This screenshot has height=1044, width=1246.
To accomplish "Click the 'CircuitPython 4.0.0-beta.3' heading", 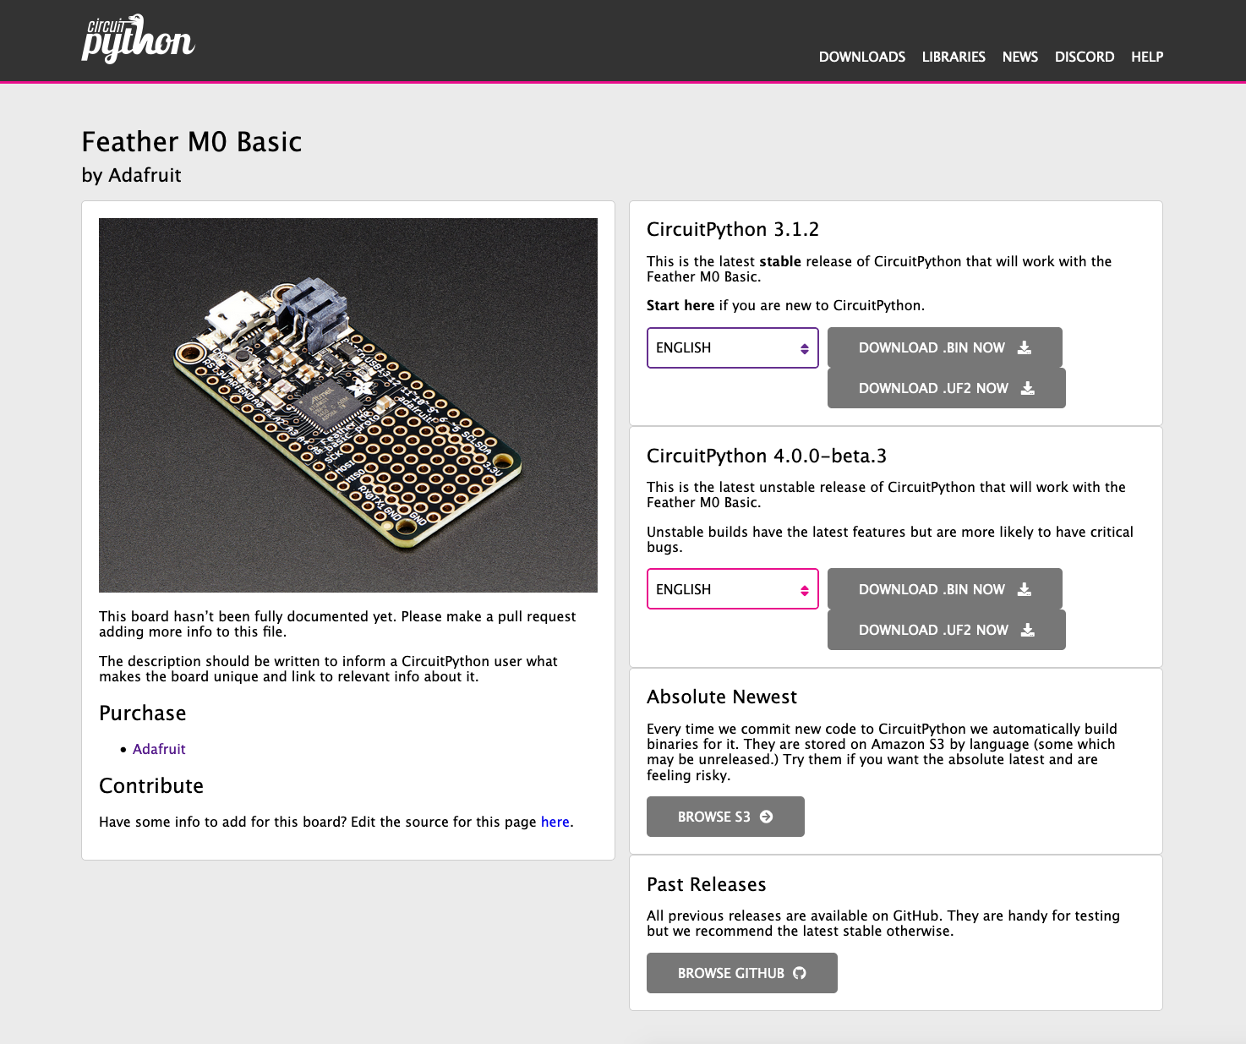I will [767, 456].
